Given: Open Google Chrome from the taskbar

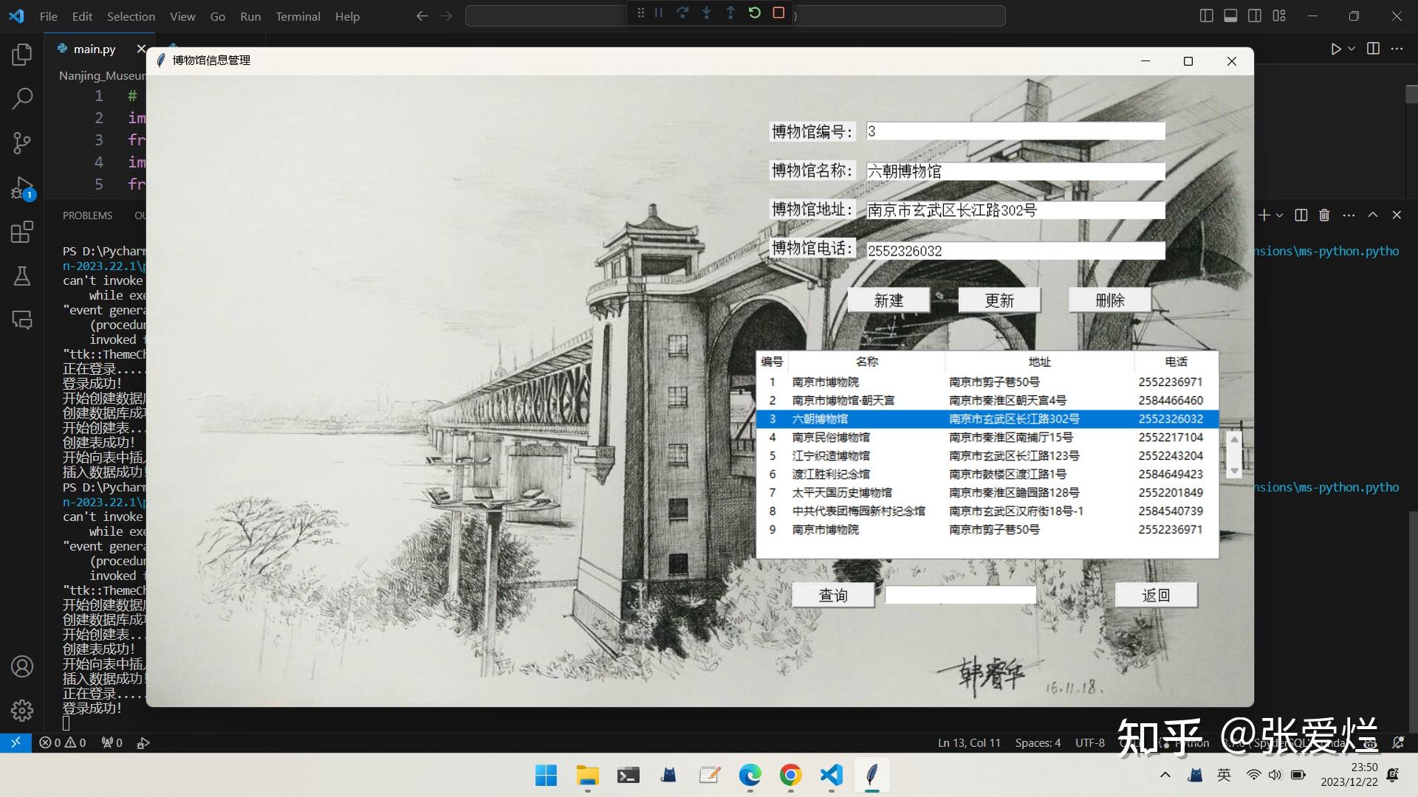Looking at the screenshot, I should 790,776.
